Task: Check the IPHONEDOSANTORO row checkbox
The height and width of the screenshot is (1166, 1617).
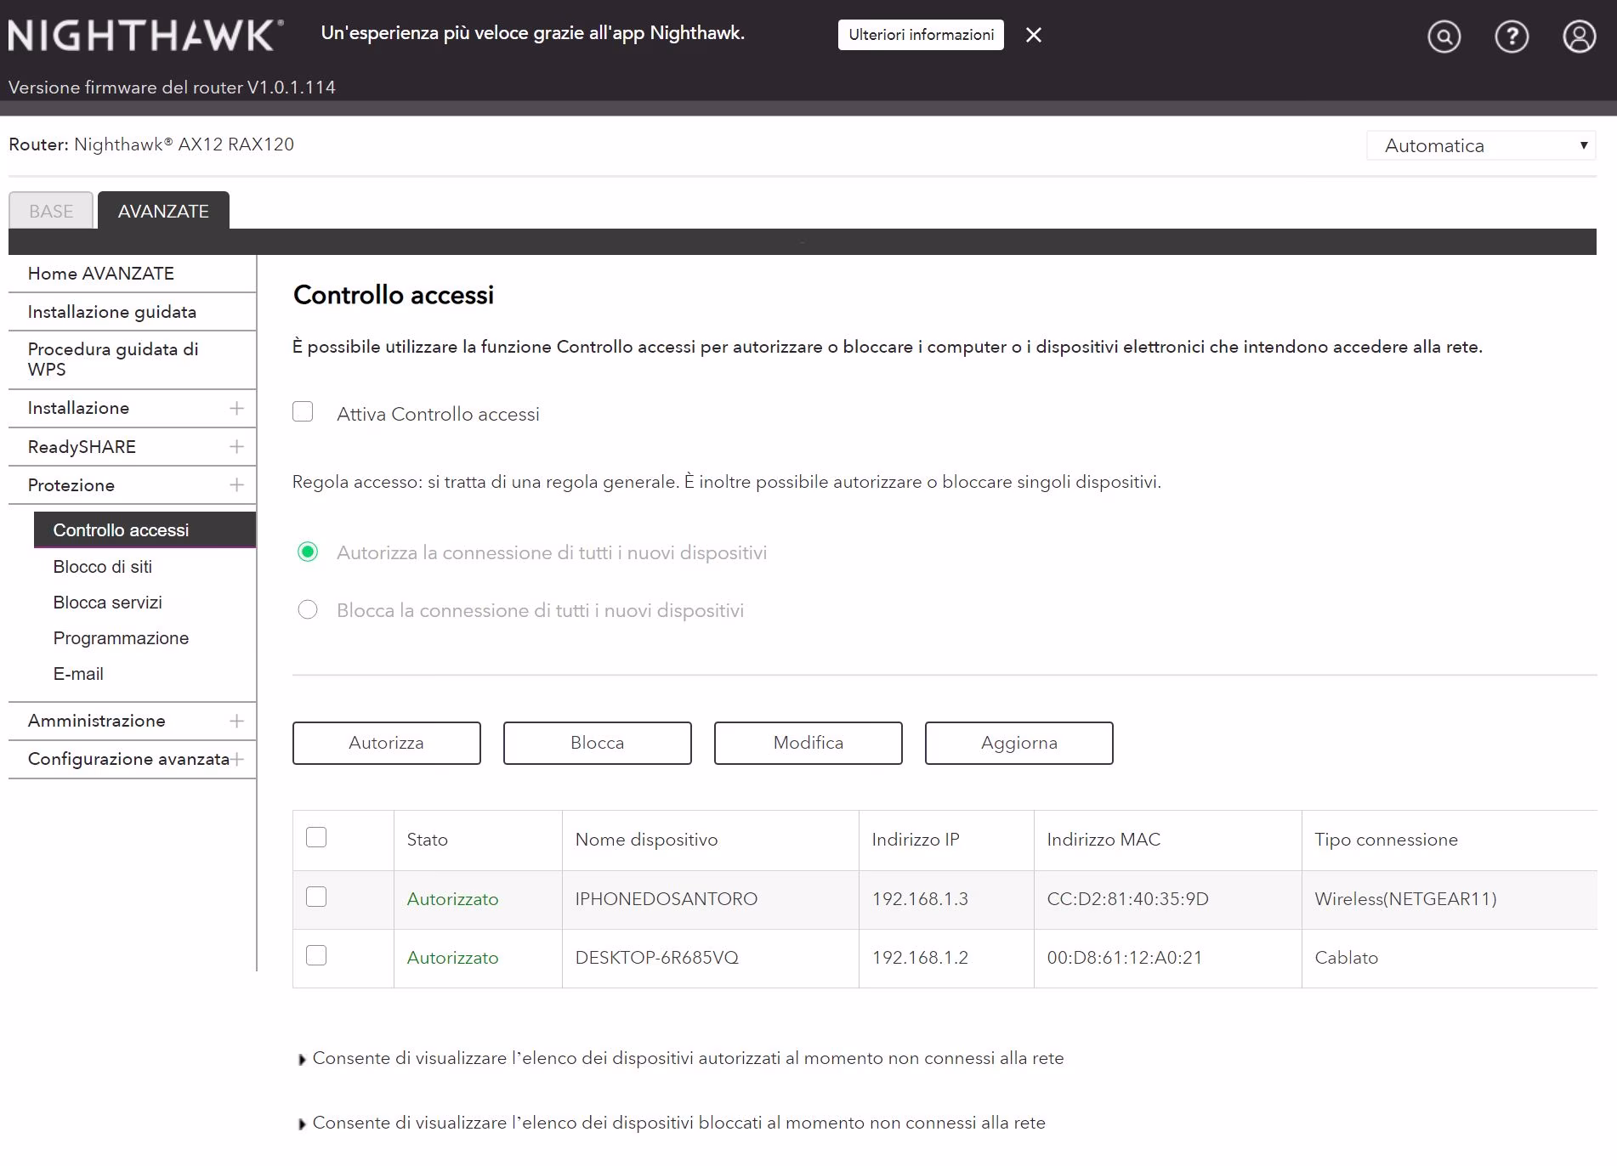Action: (x=316, y=897)
